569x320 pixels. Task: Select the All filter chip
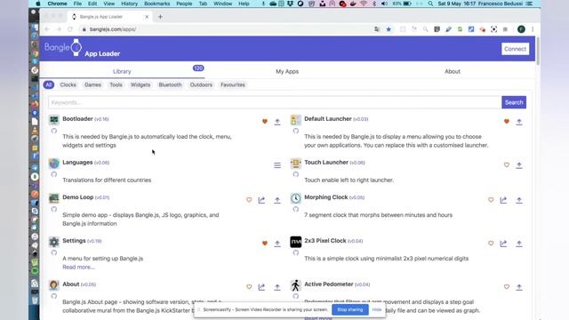[x=49, y=85]
